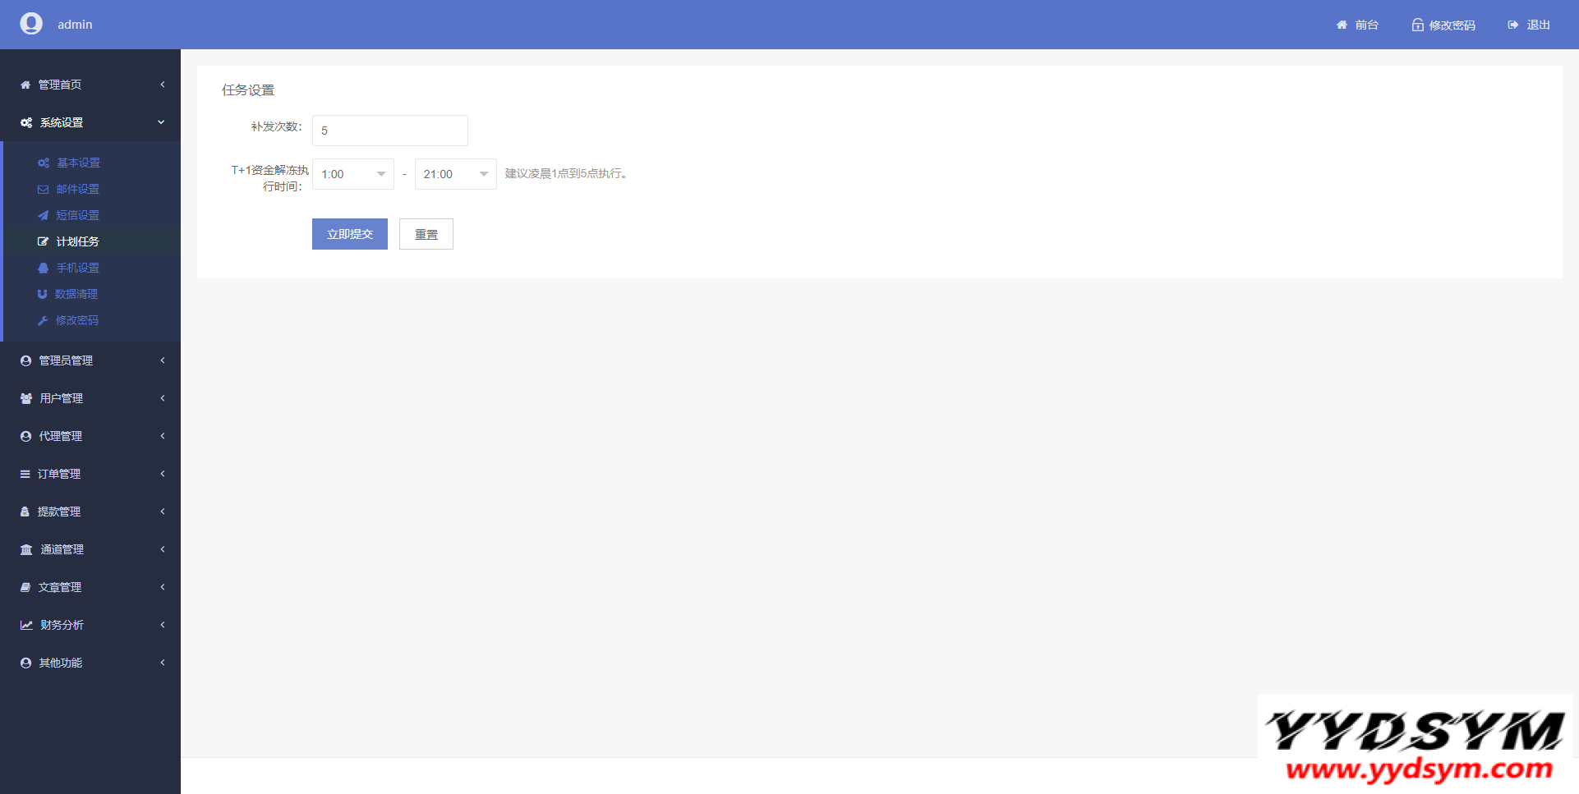Click the bank icon for 通道管理
This screenshot has height=794, width=1579.
pyautogui.click(x=26, y=549)
